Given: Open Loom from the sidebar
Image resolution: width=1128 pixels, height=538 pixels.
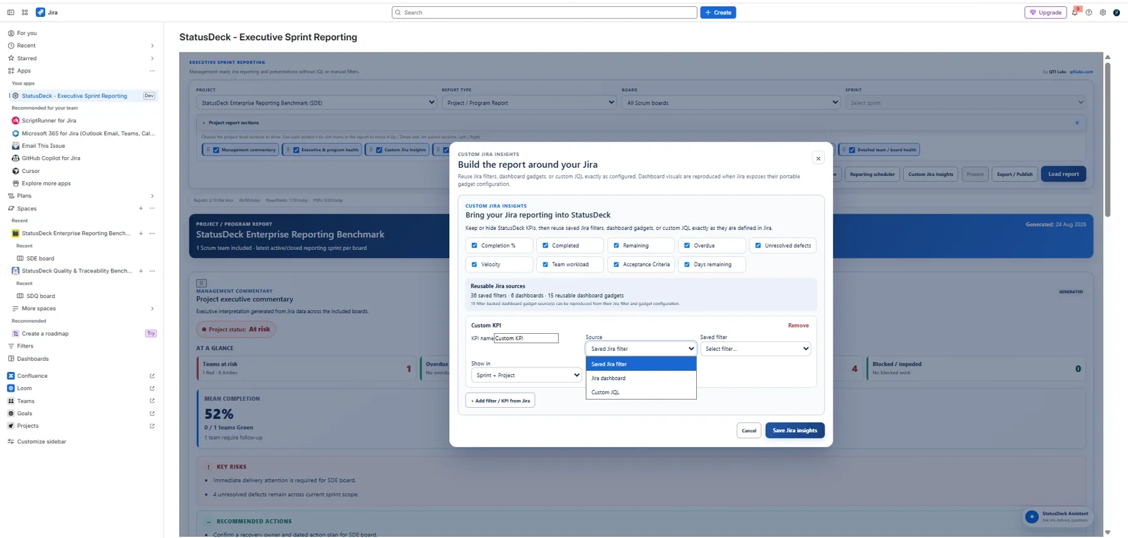Looking at the screenshot, I should click(x=24, y=388).
